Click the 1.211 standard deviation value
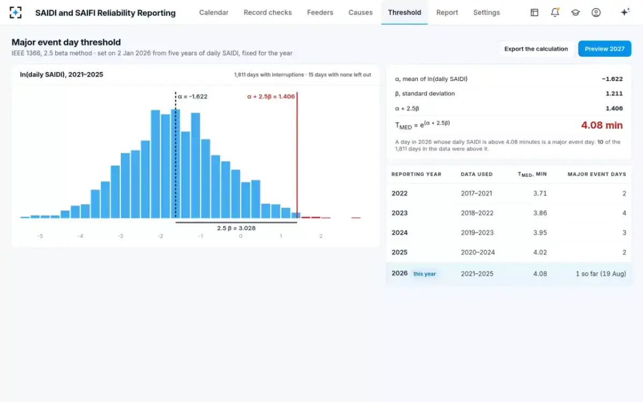The image size is (643, 402). 614,94
